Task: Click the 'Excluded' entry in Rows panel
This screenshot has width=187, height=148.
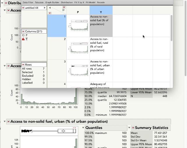Action: click(33, 76)
